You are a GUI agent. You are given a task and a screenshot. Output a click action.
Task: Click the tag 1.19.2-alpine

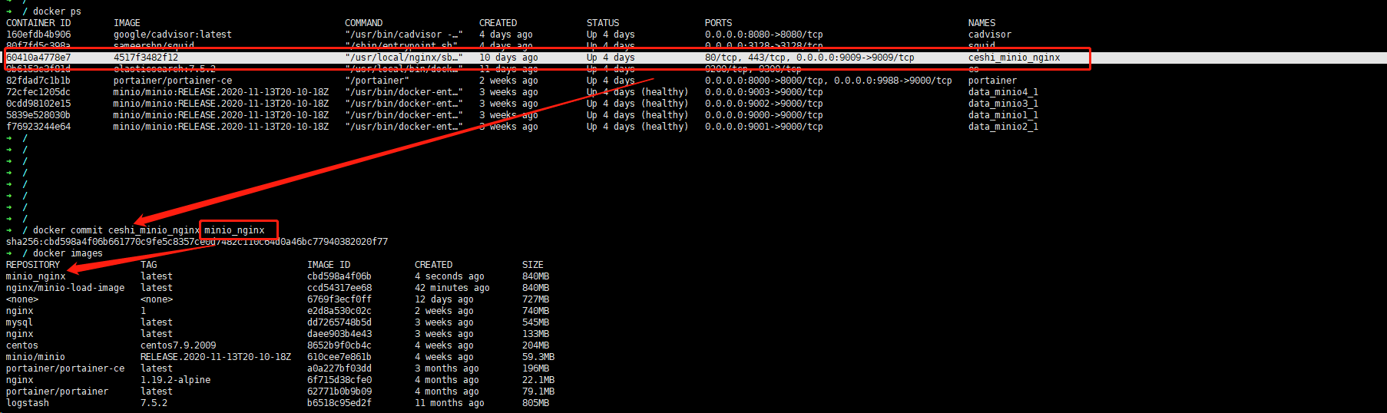[x=175, y=380]
